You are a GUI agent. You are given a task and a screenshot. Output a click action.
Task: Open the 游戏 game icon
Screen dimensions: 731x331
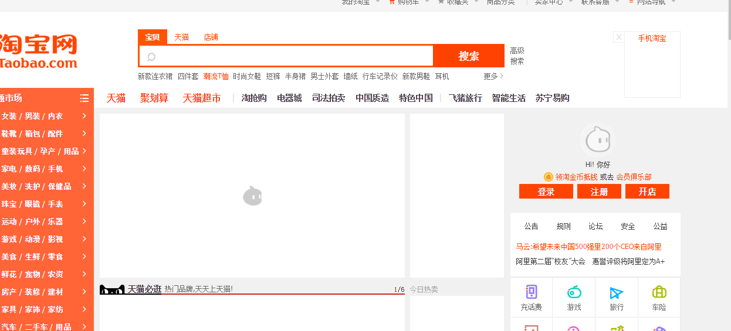point(574,292)
